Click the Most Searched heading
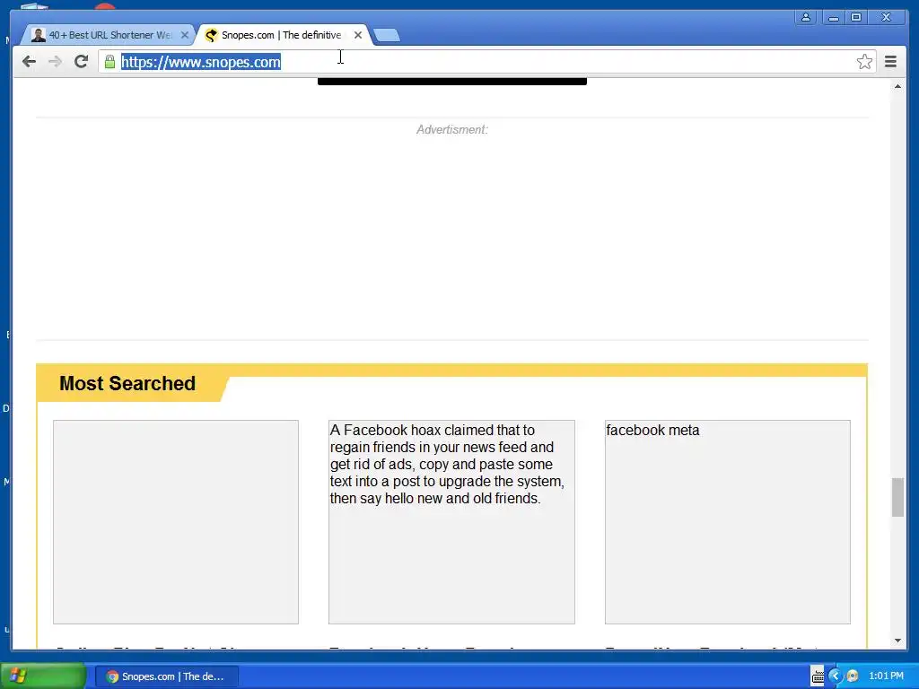The height and width of the screenshot is (689, 919). [x=127, y=383]
